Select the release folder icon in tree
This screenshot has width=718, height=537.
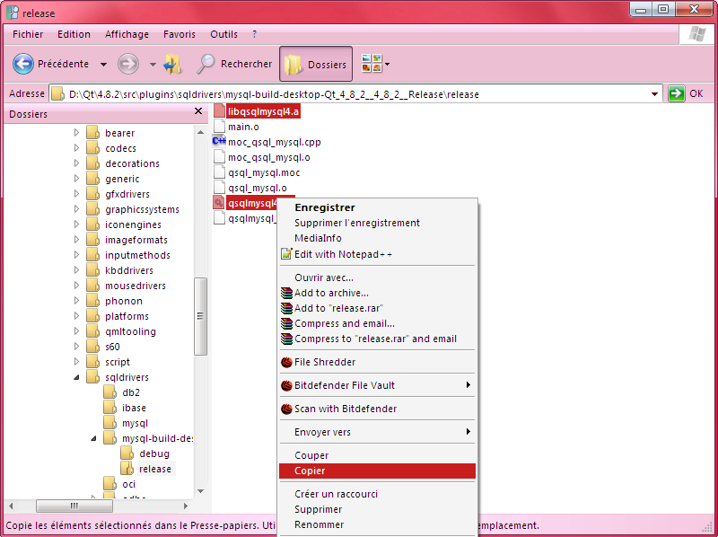pyautogui.click(x=127, y=469)
